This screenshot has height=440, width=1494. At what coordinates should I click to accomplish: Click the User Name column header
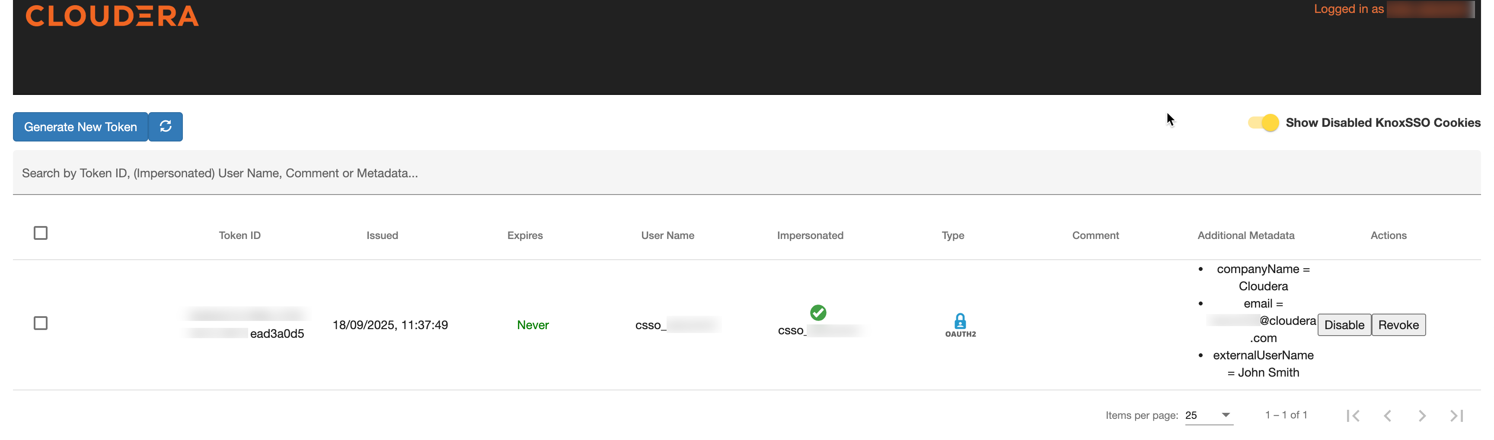667,235
